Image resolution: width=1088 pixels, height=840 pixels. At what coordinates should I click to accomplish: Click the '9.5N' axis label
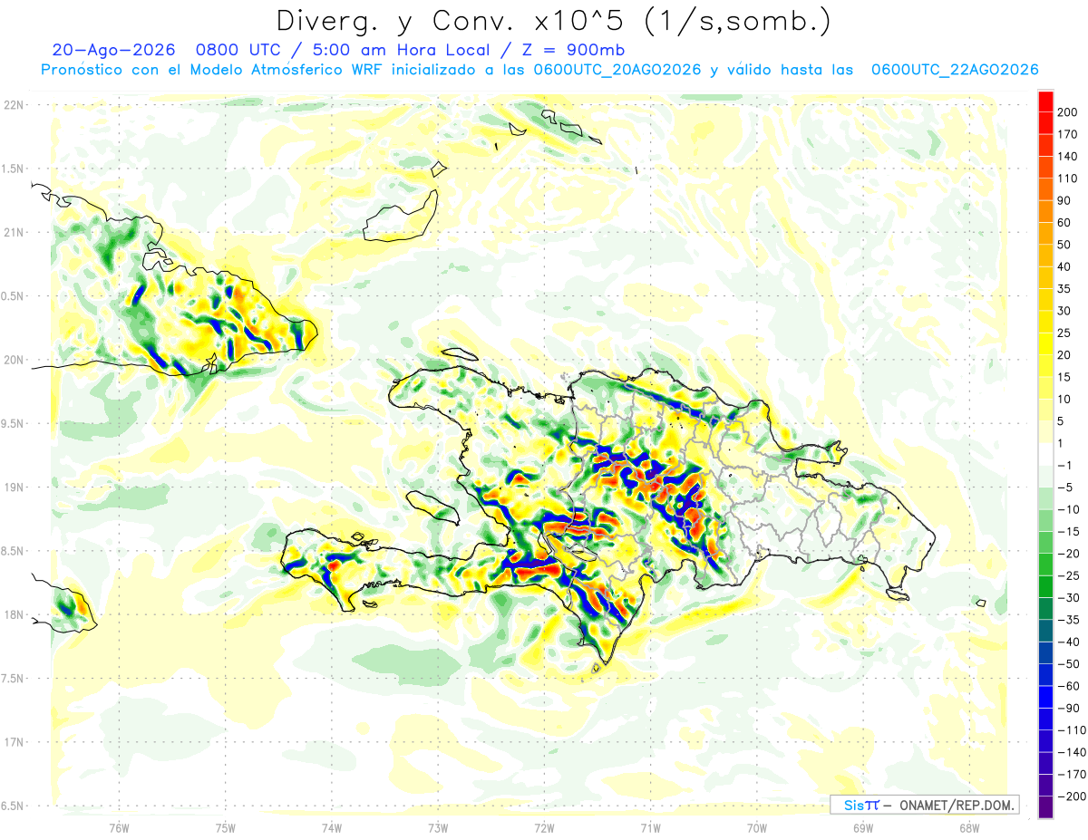pyautogui.click(x=13, y=423)
